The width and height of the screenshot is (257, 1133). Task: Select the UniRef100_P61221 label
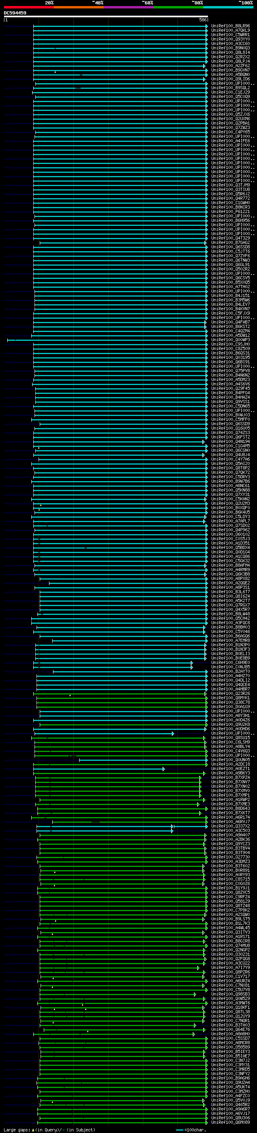point(230,212)
